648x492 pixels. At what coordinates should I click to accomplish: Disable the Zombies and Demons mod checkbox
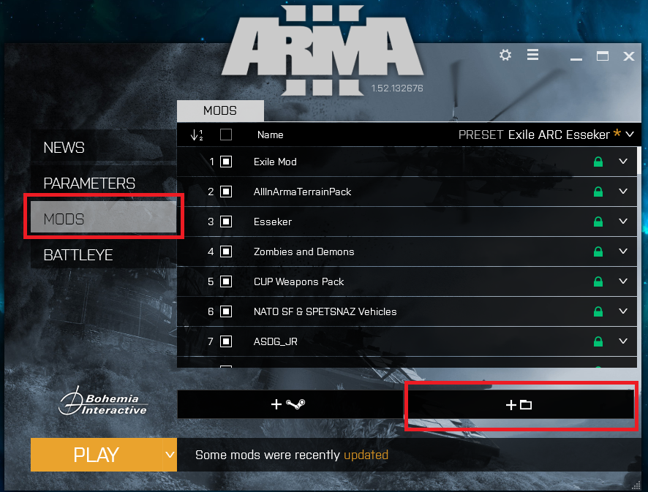pos(226,251)
